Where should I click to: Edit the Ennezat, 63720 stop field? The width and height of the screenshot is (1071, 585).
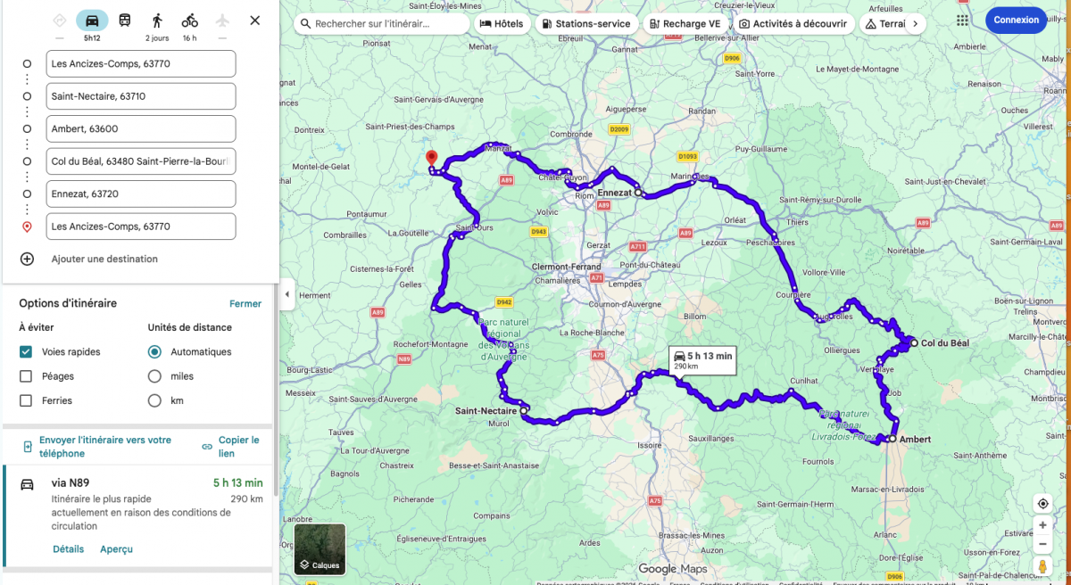(x=141, y=194)
